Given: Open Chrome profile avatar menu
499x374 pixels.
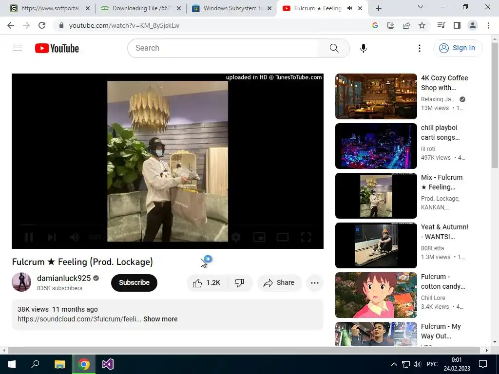Looking at the screenshot, I should [473, 25].
